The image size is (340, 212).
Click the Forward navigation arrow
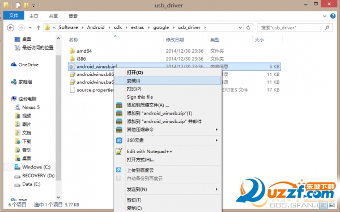[x=21, y=28]
